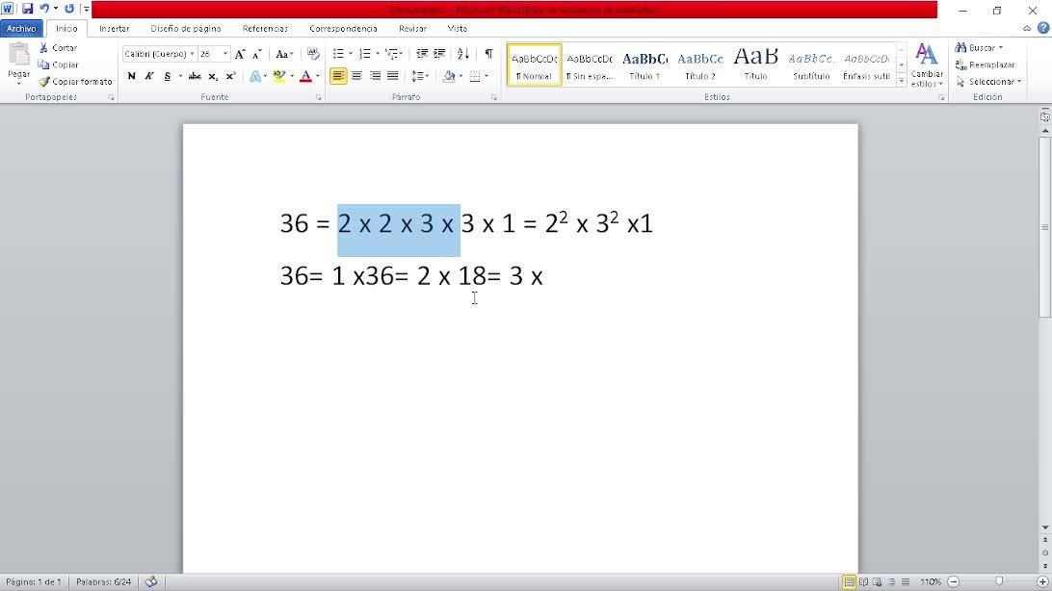The image size is (1052, 591).
Task: Click the borders icon
Action: pyautogui.click(x=475, y=76)
